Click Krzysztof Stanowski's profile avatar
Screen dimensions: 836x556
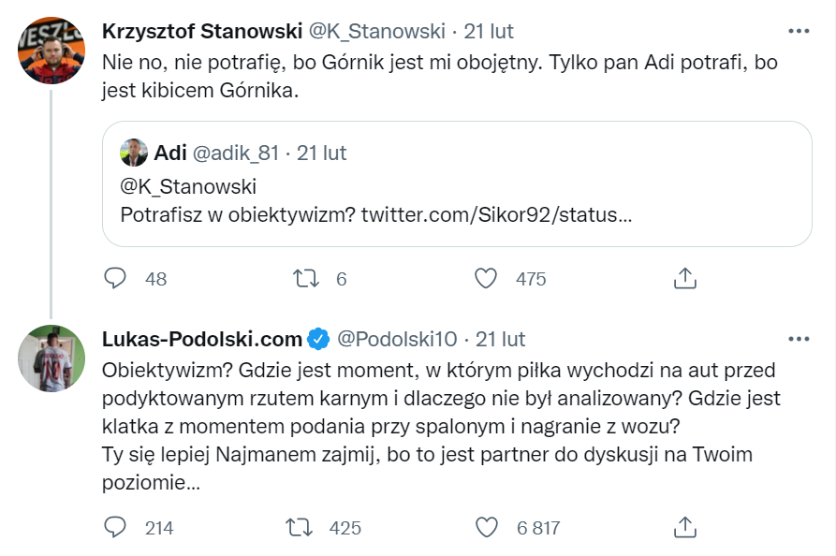click(x=52, y=51)
